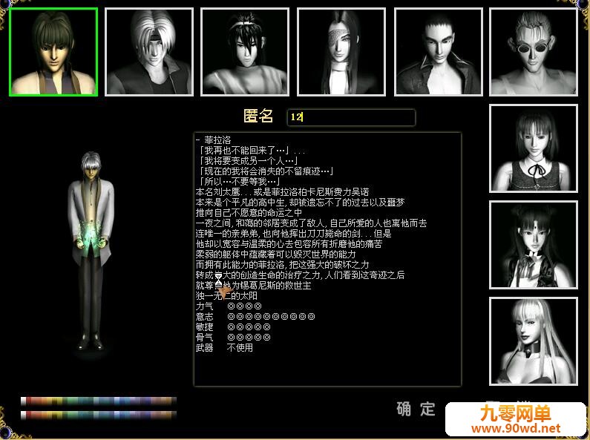This screenshot has height=440, width=590.
Task: Pick the round sunglasses character portrait
Action: point(534,52)
